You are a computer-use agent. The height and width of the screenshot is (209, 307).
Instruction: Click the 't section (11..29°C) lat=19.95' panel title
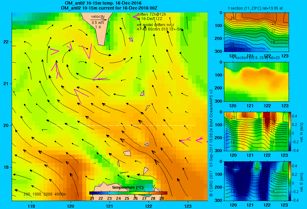pyautogui.click(x=255, y=8)
